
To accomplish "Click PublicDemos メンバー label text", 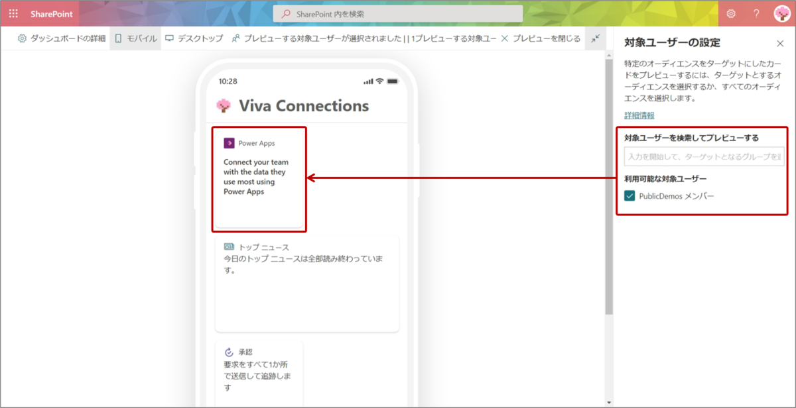I will (677, 196).
